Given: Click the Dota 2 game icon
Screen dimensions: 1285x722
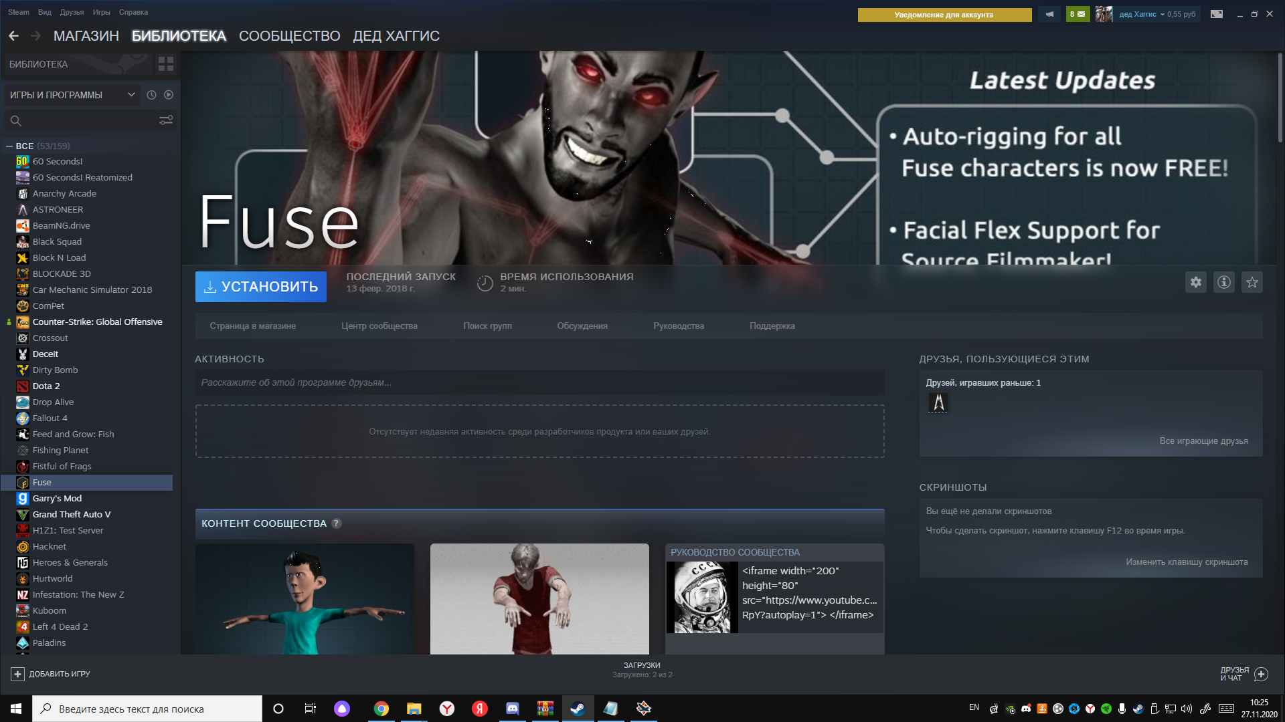Looking at the screenshot, I should point(23,386).
